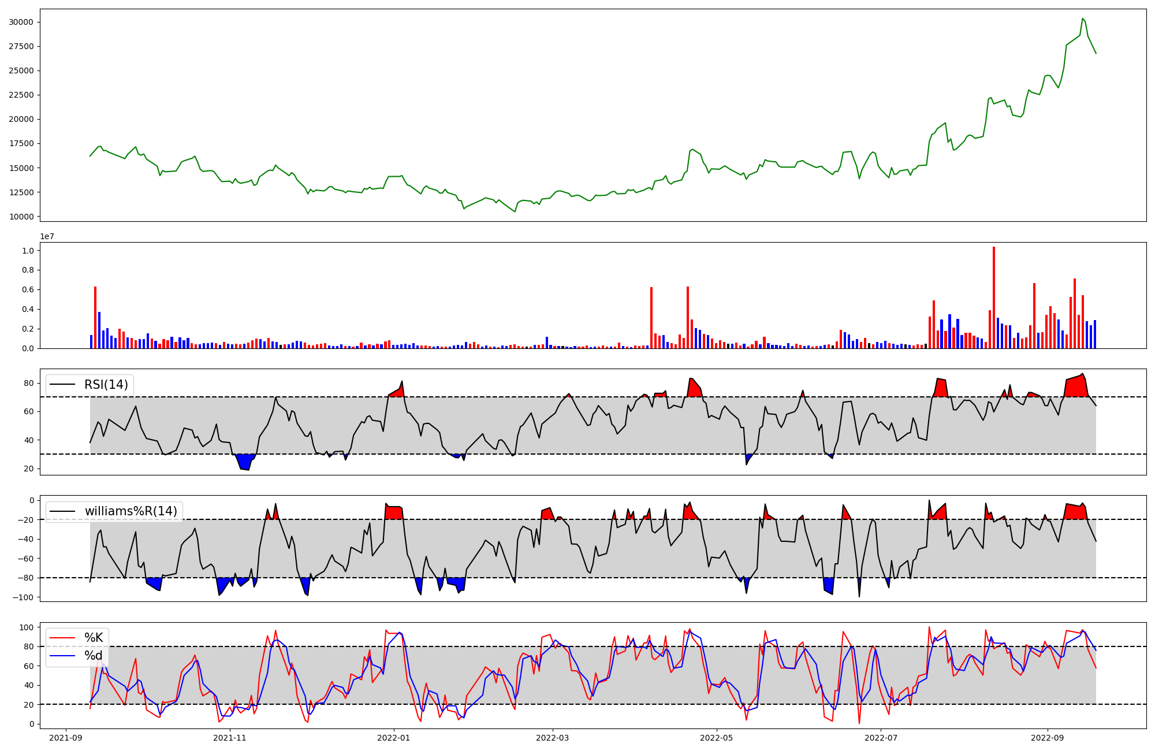Image resolution: width=1155 pixels, height=751 pixels.
Task: Click the 1e7 volume scale exponent
Action: (47, 236)
